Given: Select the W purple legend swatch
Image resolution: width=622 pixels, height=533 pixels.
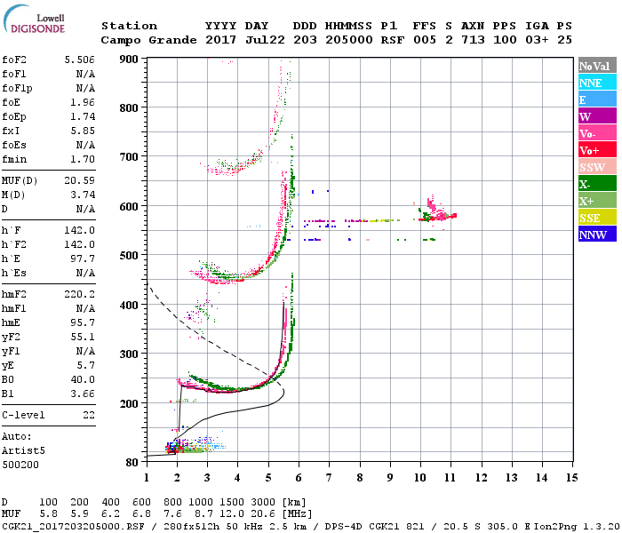Looking at the screenshot, I should point(597,116).
